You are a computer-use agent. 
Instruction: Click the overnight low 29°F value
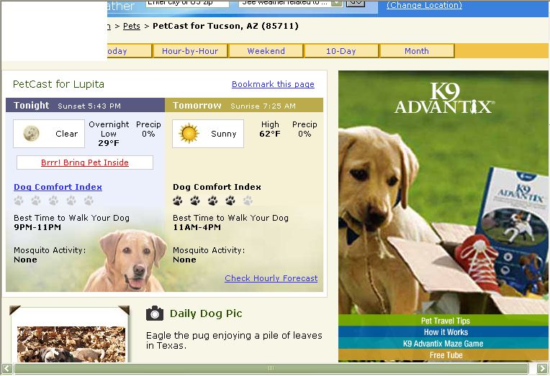click(109, 143)
